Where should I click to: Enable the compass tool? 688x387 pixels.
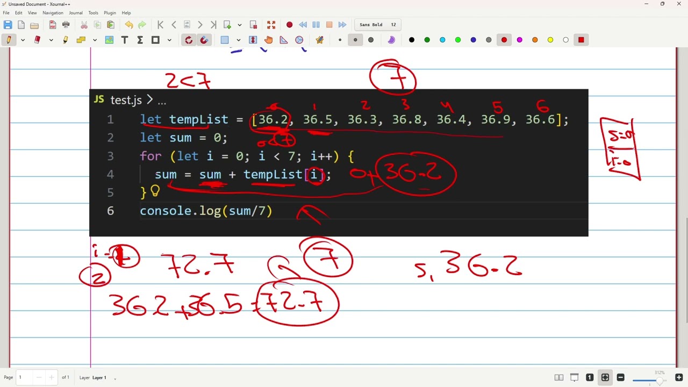(299, 40)
